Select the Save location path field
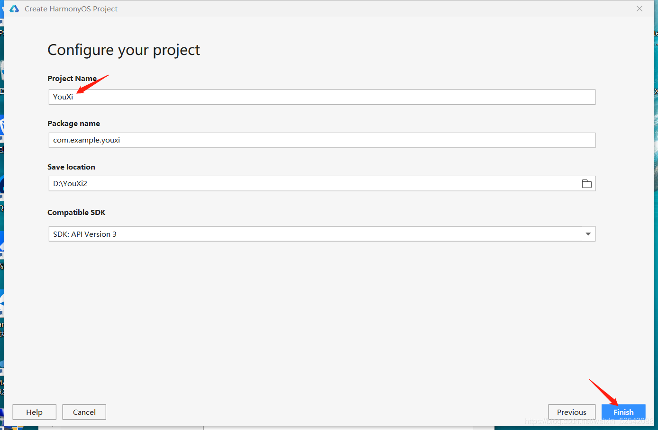658x430 pixels. click(x=313, y=184)
